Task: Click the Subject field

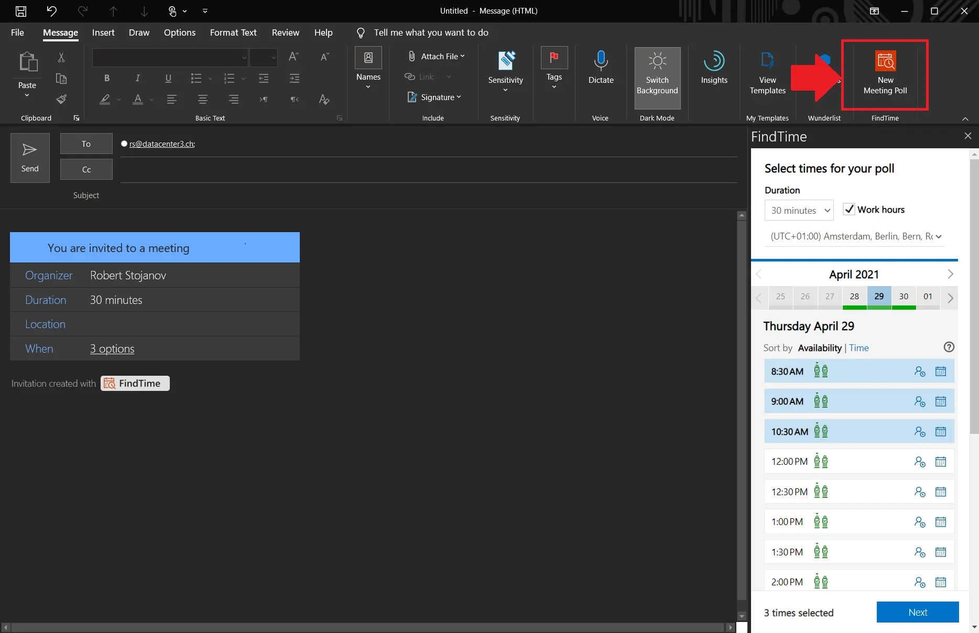Action: pos(429,195)
